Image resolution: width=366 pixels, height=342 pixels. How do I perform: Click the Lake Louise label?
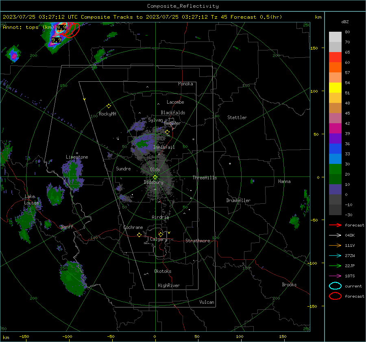tap(31, 200)
